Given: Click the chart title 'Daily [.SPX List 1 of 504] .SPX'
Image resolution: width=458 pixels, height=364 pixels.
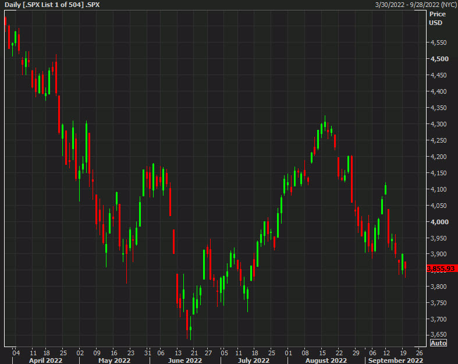Looking at the screenshot, I should 52,5.
